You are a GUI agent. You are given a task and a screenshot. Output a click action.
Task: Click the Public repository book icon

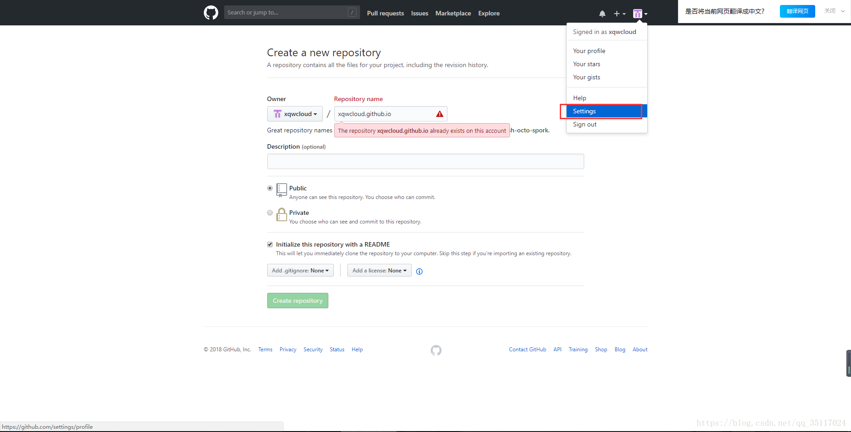(x=281, y=190)
